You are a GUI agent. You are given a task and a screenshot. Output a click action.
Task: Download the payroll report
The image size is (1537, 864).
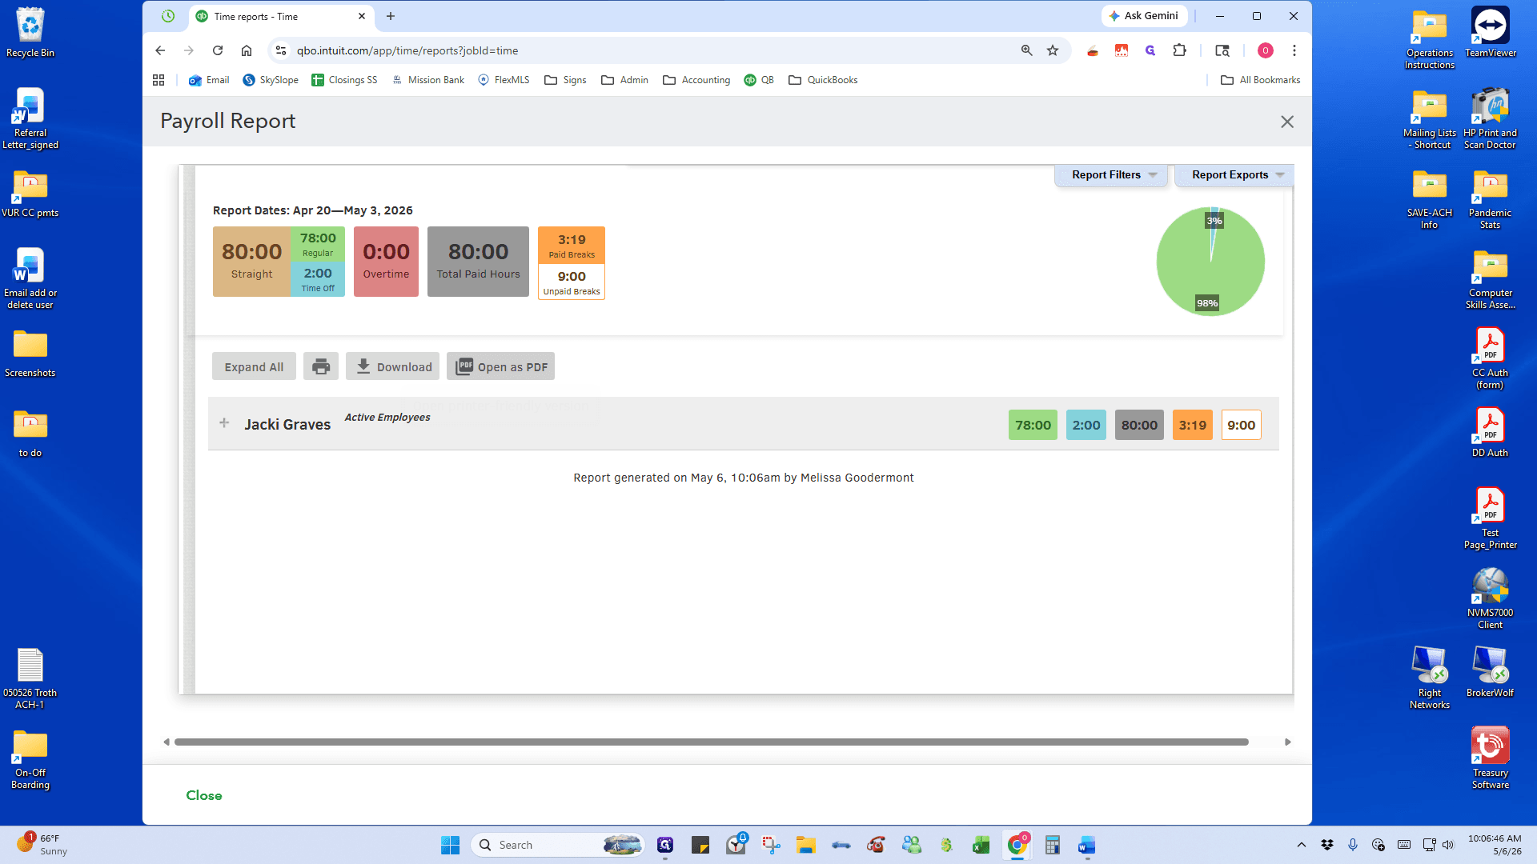pos(392,366)
